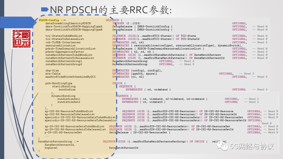Screen dimensions: 283x159
Task: Click the zp-CSI-RS-ResourceToAddModList parameter
Action: 69,111
